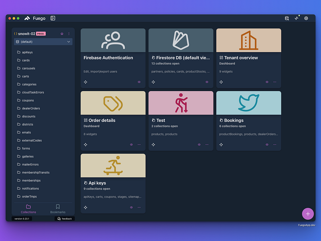Open the vertical dots menu beside snowit-02

[69, 34]
